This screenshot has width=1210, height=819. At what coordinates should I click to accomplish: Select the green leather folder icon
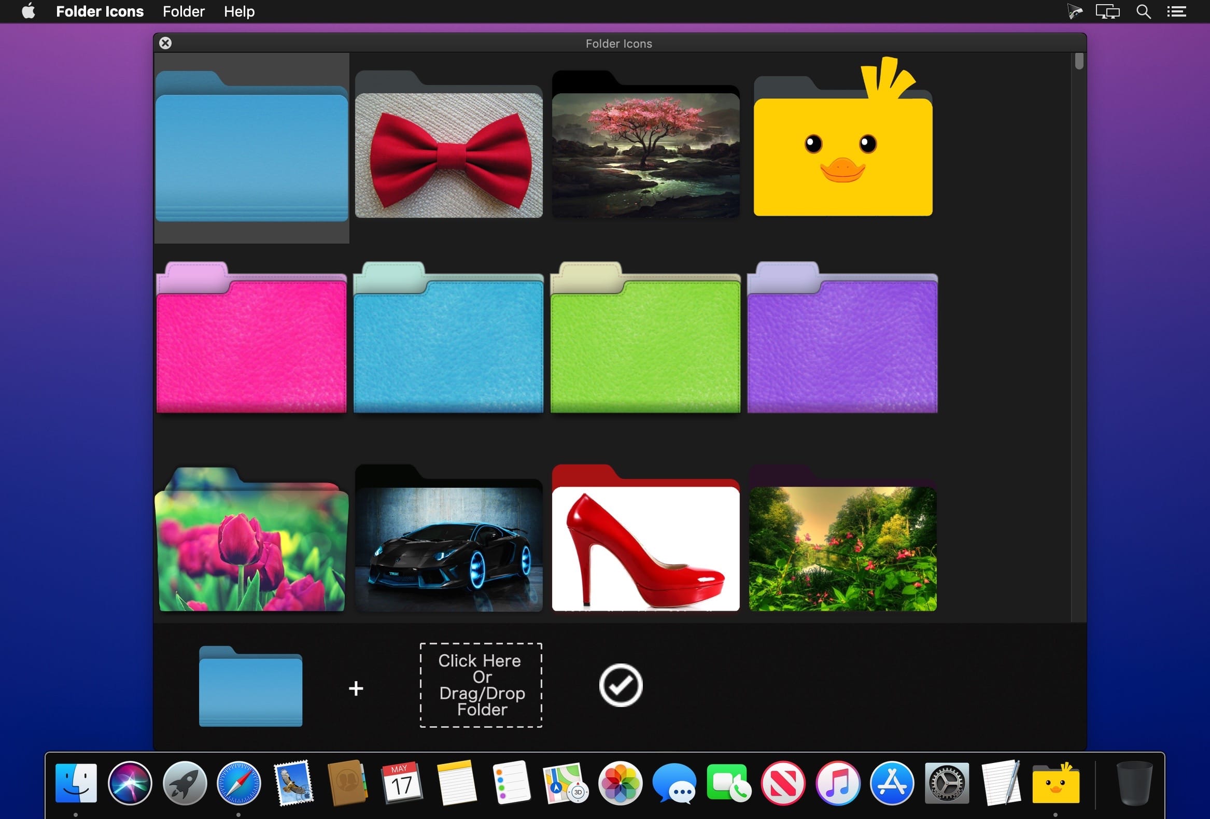click(x=645, y=337)
